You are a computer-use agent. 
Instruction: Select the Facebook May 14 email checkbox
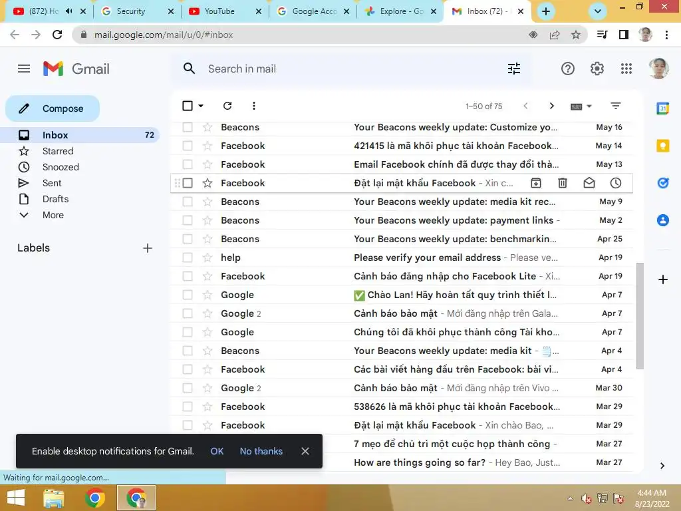(188, 146)
